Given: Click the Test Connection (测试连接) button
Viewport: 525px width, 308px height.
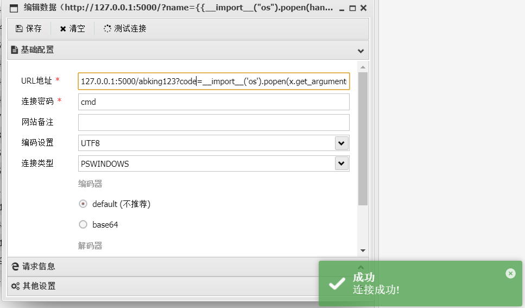Looking at the screenshot, I should [125, 28].
